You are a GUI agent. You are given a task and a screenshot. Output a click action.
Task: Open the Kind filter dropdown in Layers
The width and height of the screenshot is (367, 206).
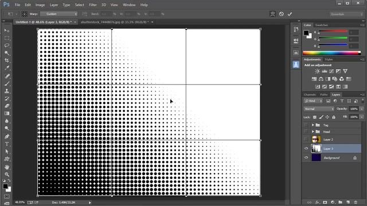[313, 101]
